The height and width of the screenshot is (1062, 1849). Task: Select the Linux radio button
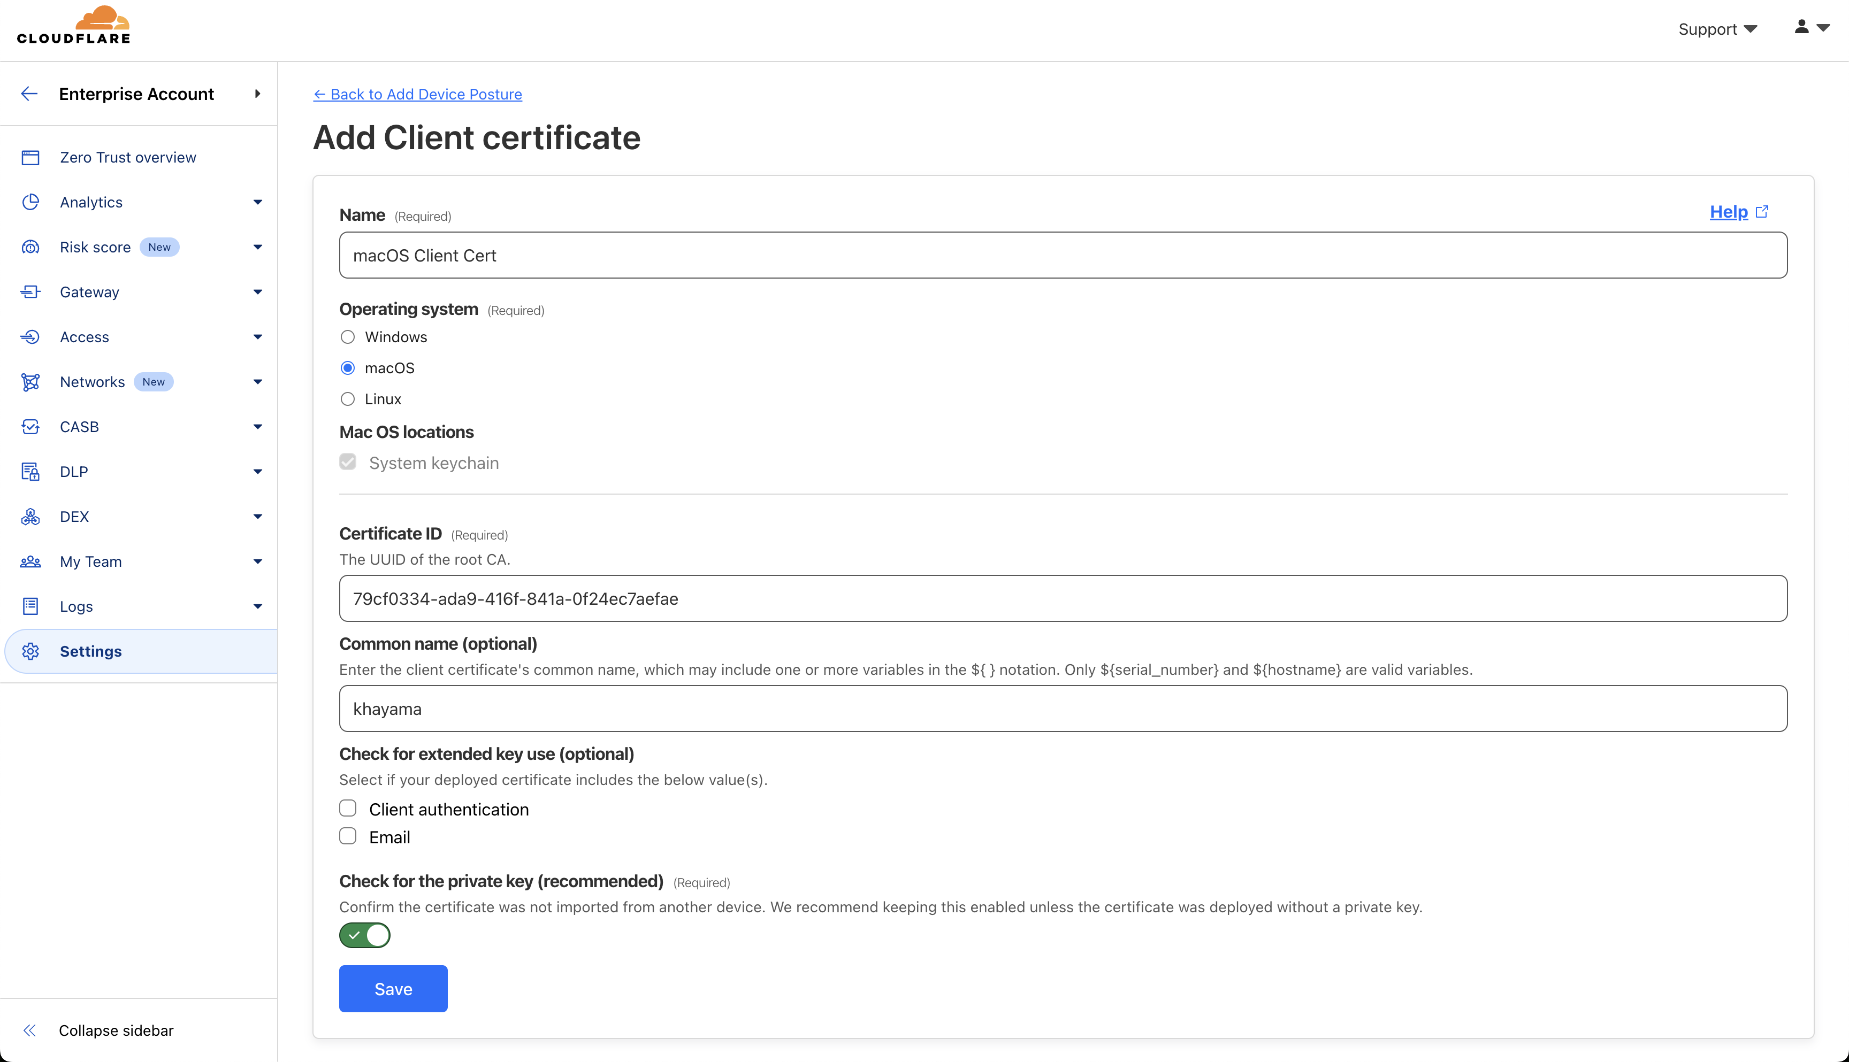coord(348,399)
